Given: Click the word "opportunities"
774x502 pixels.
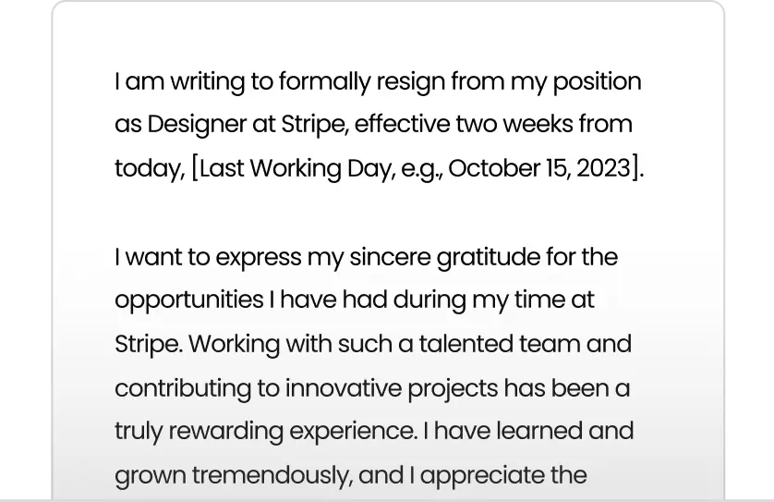Looking at the screenshot, I should click(x=189, y=300).
